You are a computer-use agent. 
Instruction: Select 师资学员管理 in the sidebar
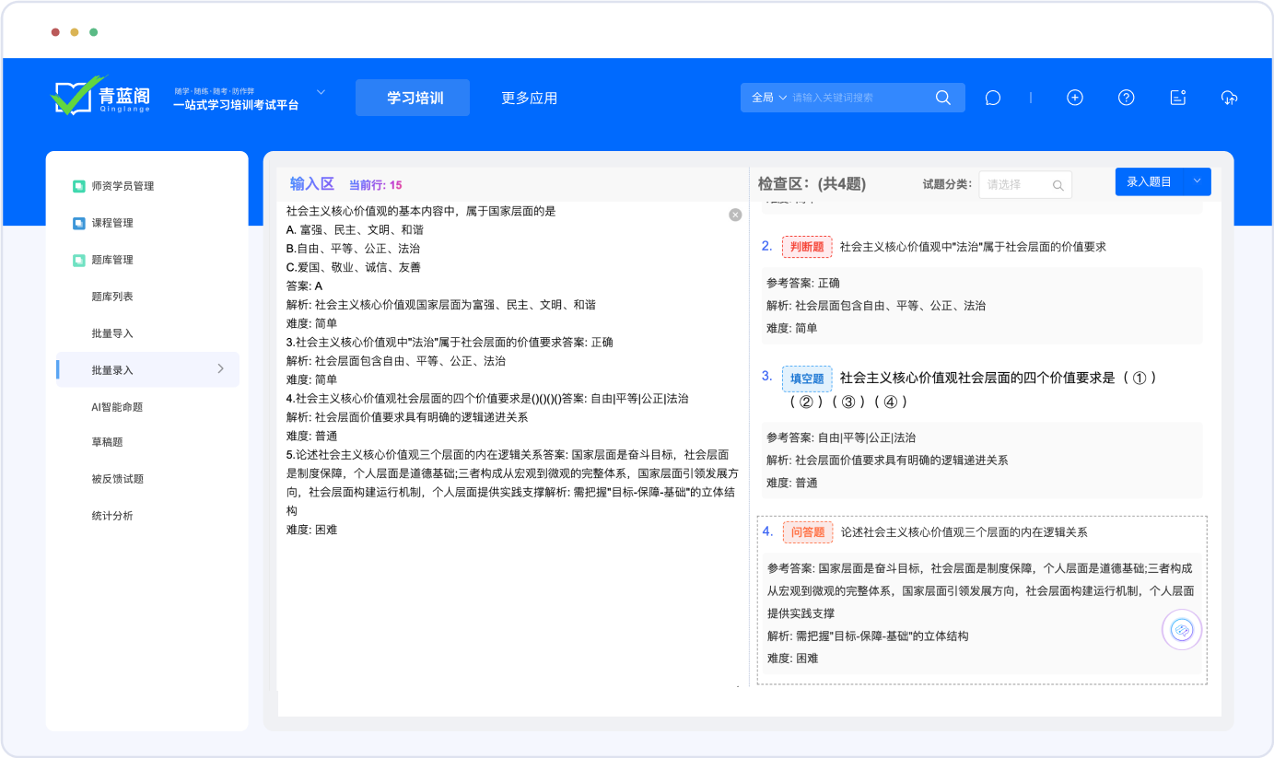point(123,186)
